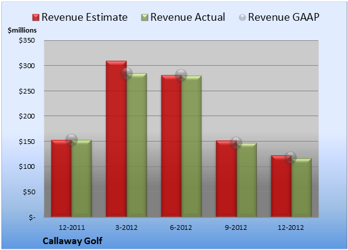Image resolution: width=348 pixels, height=250 pixels.
Task: Click the red Revenue Estimate legend swatch
Action: click(36, 17)
